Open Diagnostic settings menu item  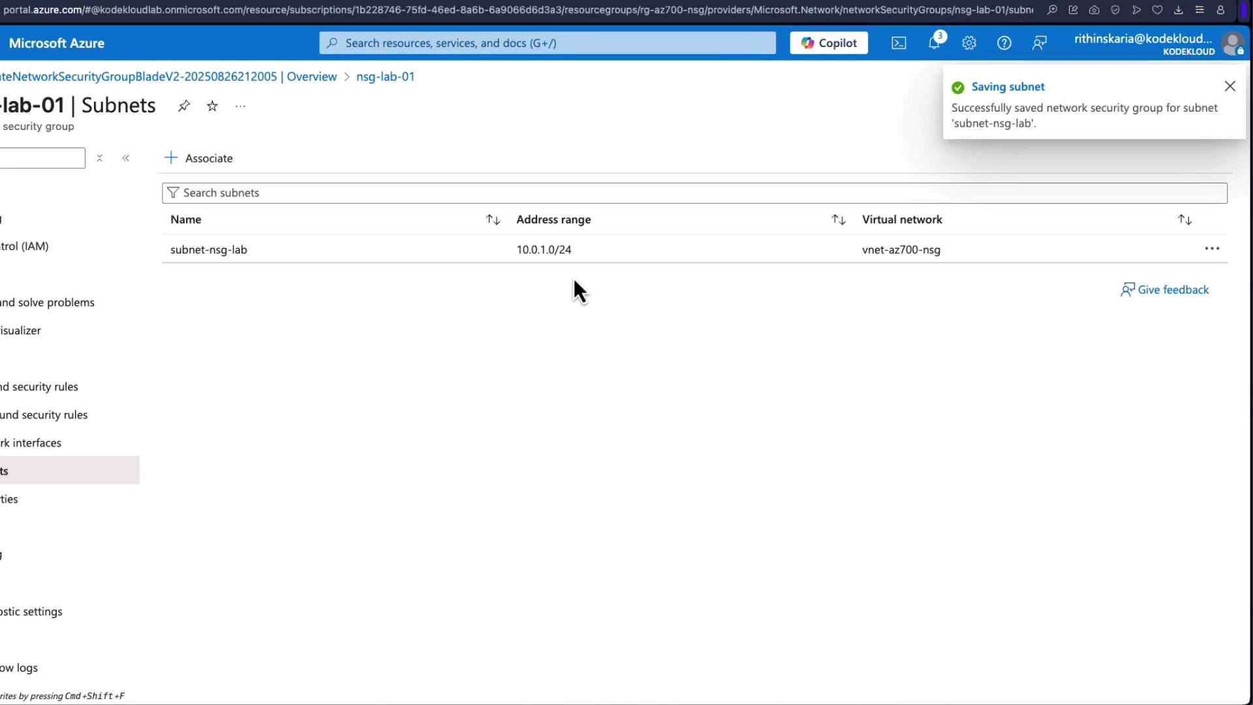[x=70, y=612]
